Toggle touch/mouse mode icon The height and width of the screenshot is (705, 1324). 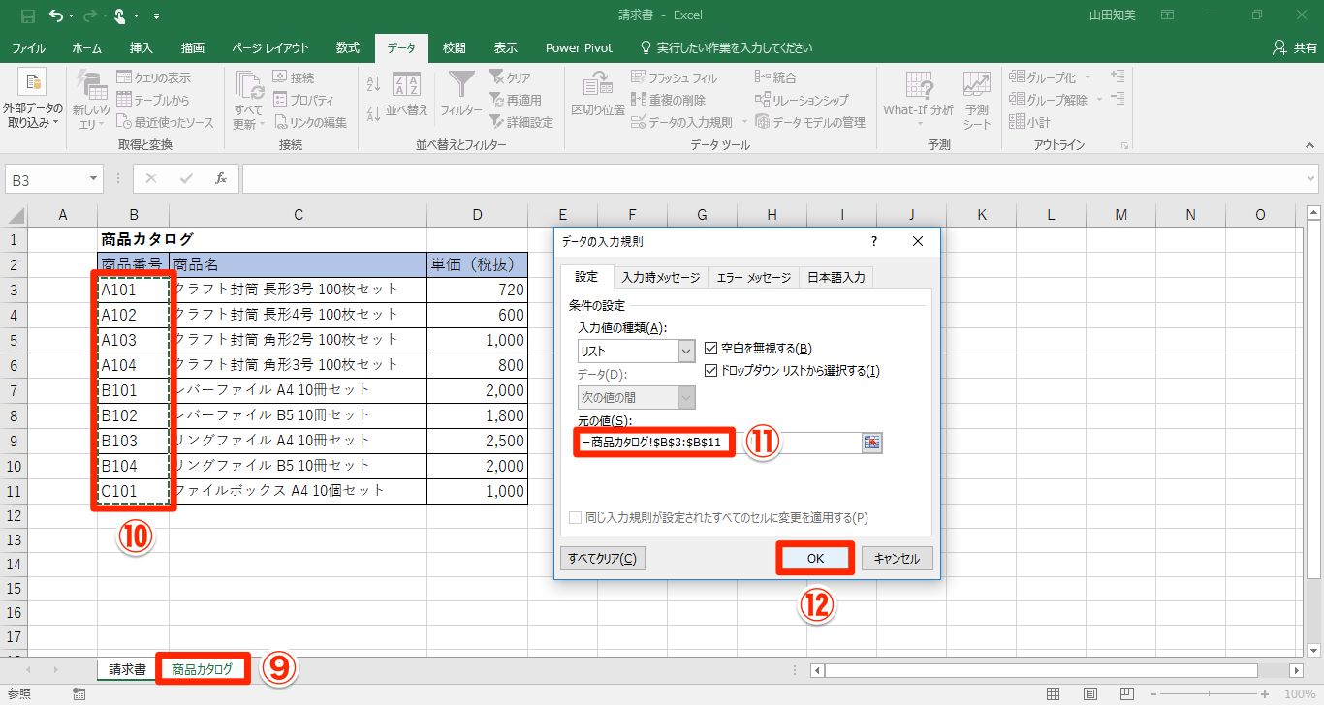[121, 15]
